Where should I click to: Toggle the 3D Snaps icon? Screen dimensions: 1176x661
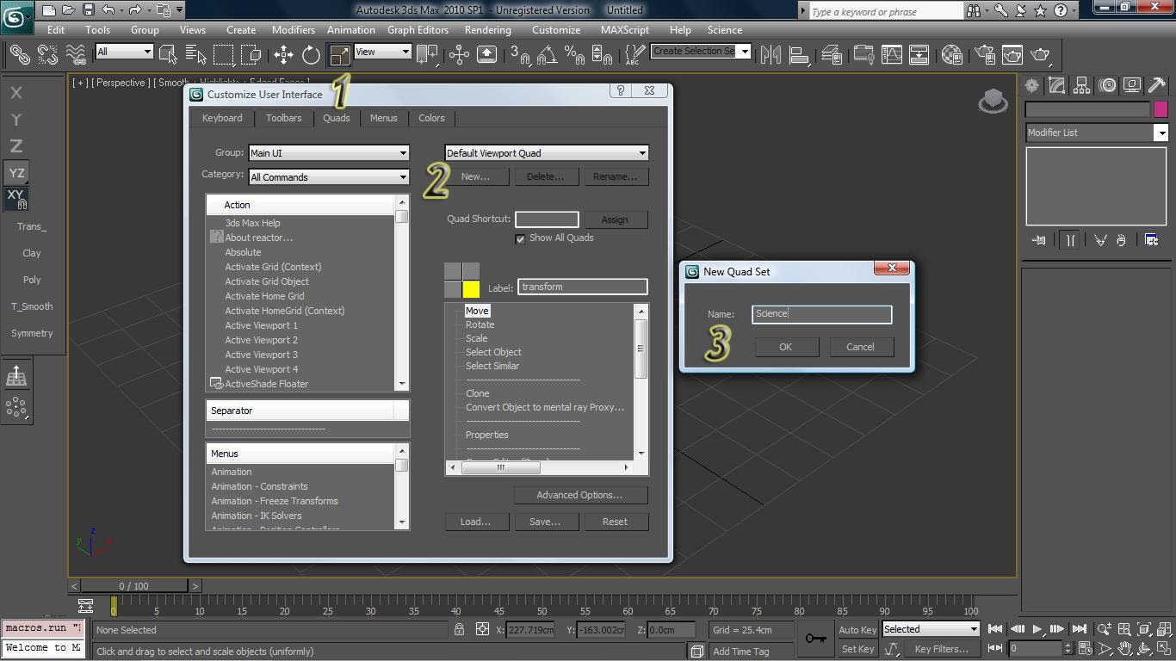coord(520,55)
